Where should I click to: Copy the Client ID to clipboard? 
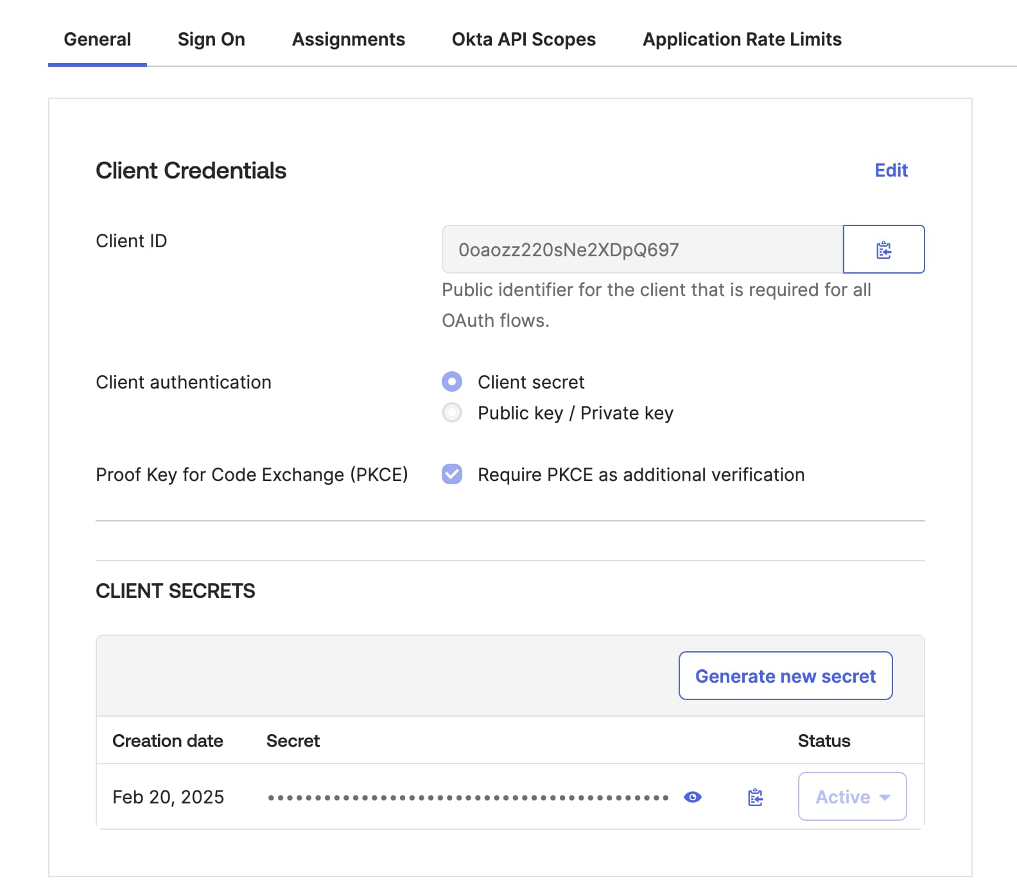tap(883, 249)
